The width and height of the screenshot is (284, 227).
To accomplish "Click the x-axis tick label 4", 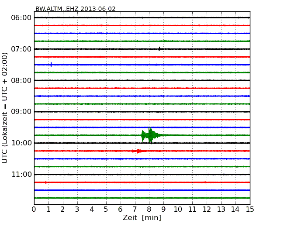I will click(92, 210).
